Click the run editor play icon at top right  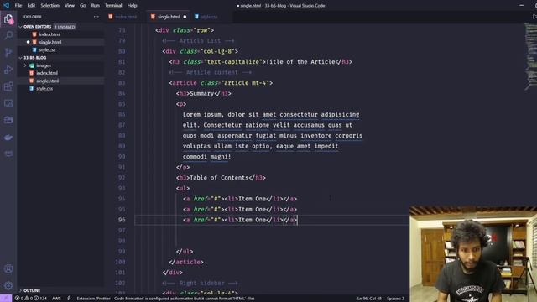pos(534,17)
